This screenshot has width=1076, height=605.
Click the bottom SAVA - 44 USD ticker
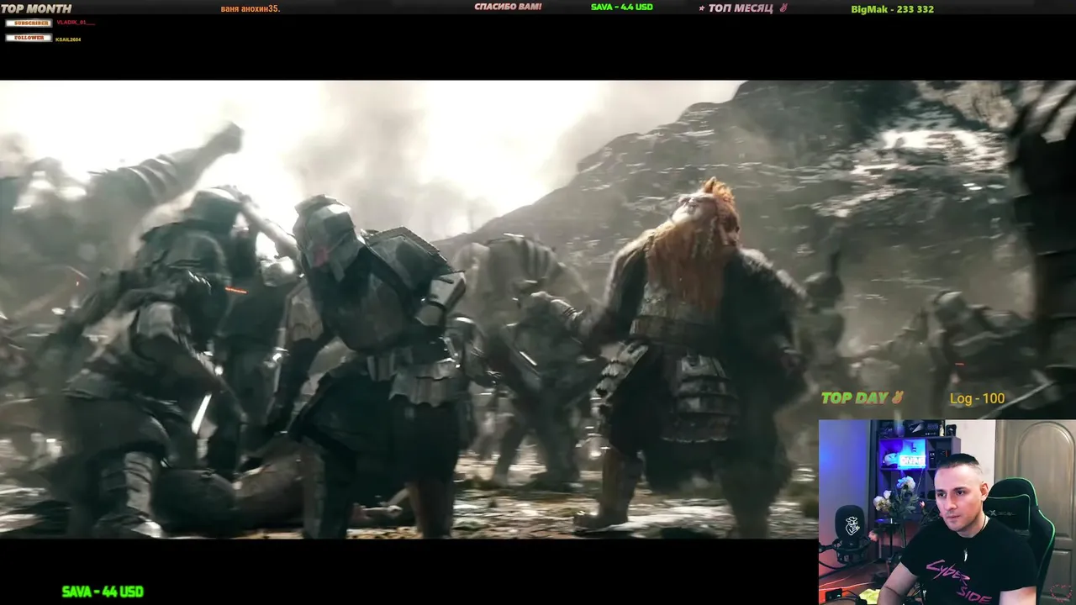coord(103,592)
